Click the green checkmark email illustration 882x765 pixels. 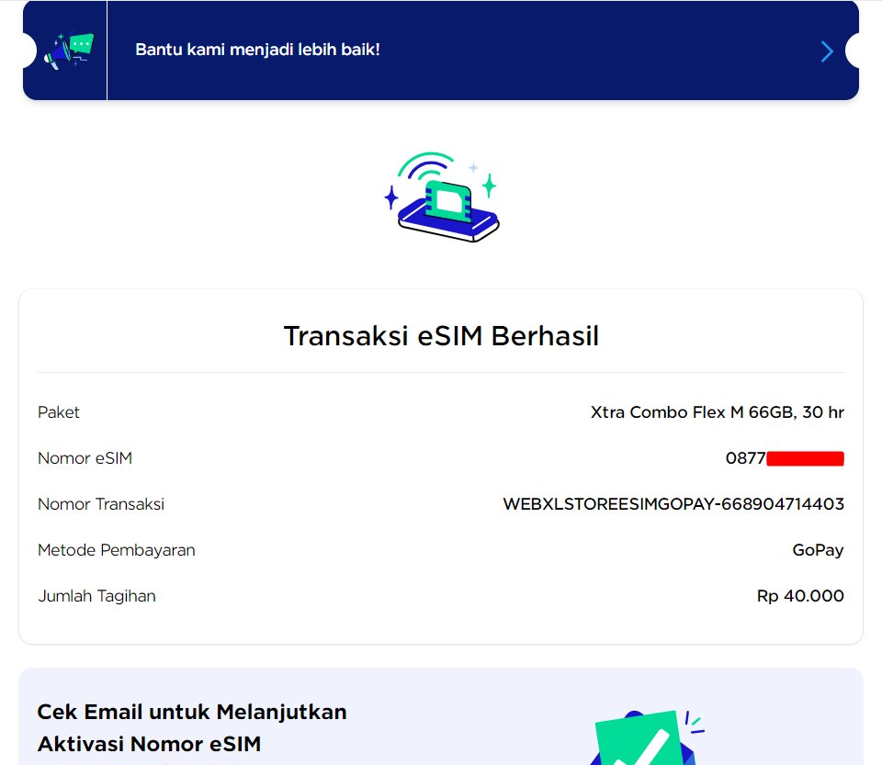(646, 737)
